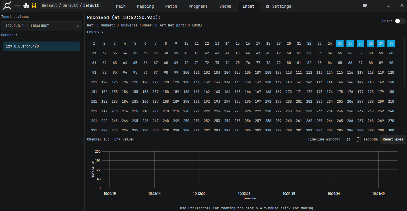The height and width of the screenshot is (211, 407).
Task: Switch to the Mapping tab
Action: 145,6
